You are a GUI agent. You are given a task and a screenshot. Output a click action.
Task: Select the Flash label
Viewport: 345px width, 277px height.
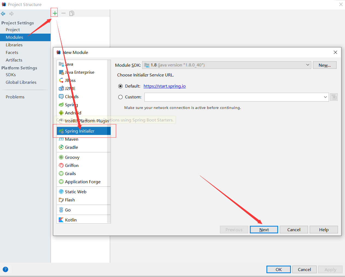click(70, 200)
